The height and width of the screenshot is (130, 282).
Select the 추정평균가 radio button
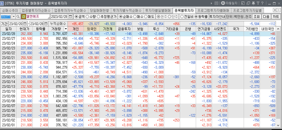(x=98, y=17)
